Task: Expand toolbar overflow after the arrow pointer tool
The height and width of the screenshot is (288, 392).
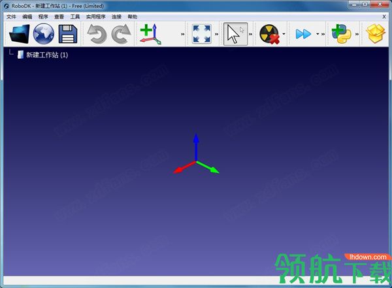Action: point(250,34)
